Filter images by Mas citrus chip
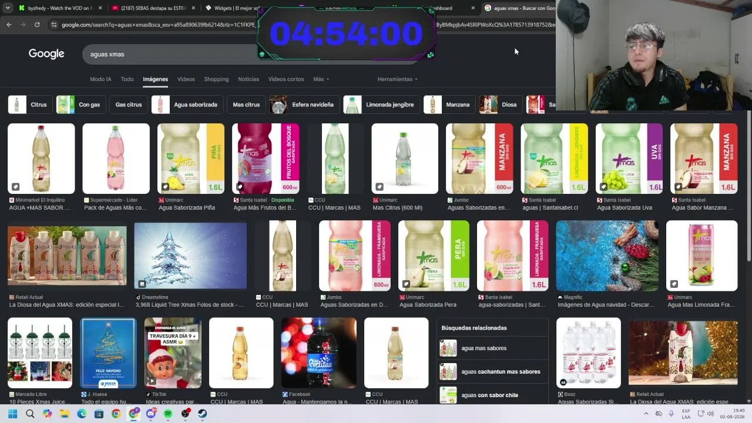 [x=246, y=105]
